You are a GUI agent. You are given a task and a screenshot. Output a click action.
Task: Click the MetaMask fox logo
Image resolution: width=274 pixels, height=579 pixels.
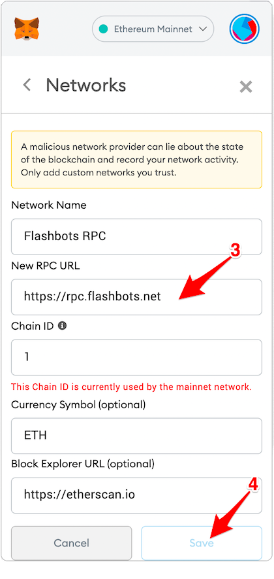point(27,29)
